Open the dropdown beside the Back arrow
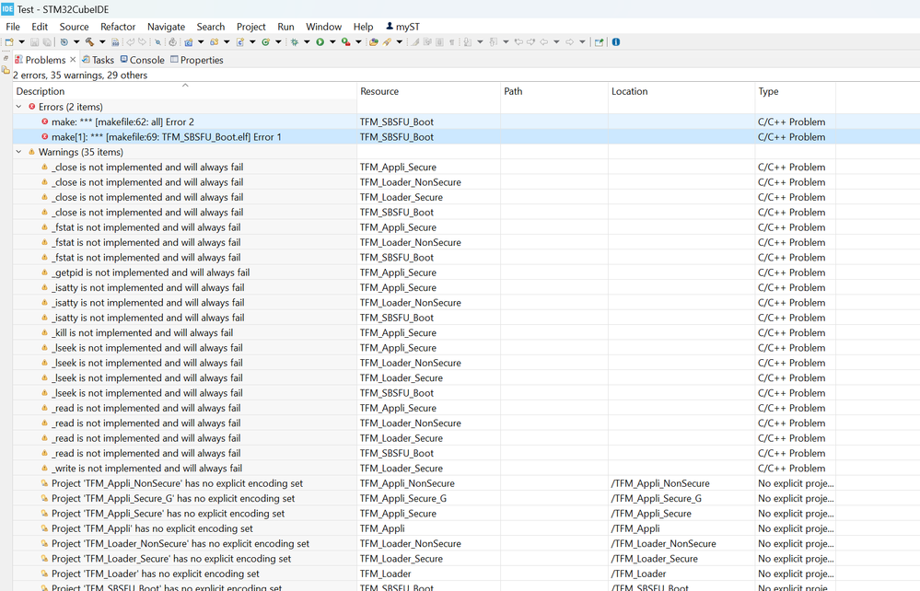The image size is (920, 591). [556, 42]
